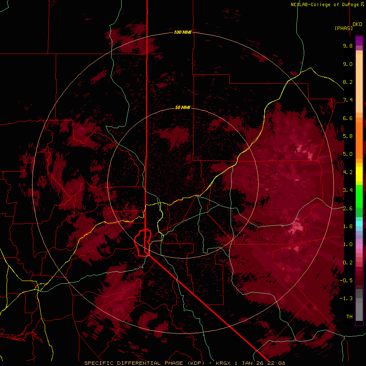The height and width of the screenshot is (366, 366).
Task: Click the 5.0 value on the color scale
Action: 348,154
